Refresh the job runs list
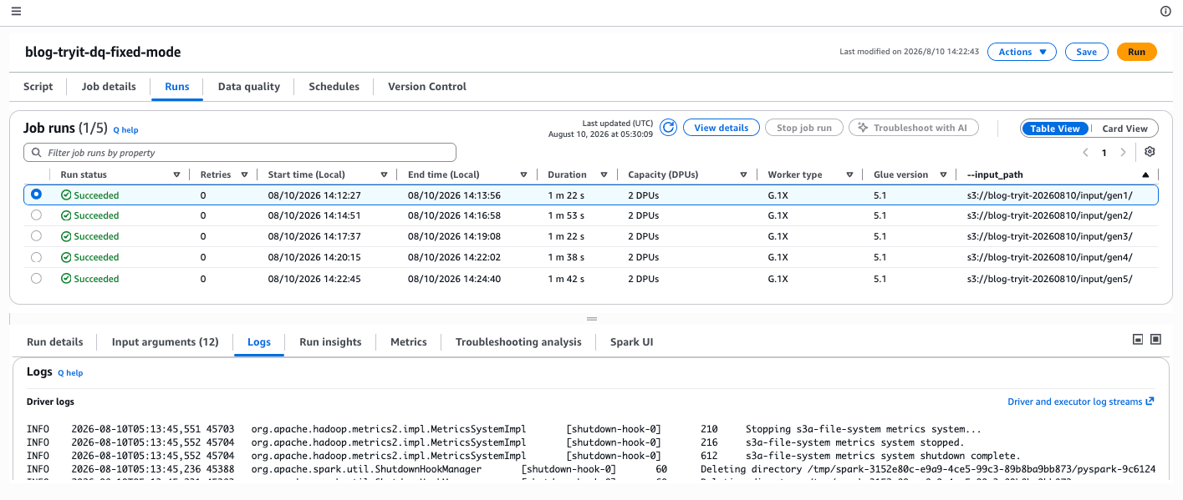This screenshot has height=500, width=1183. click(x=668, y=128)
